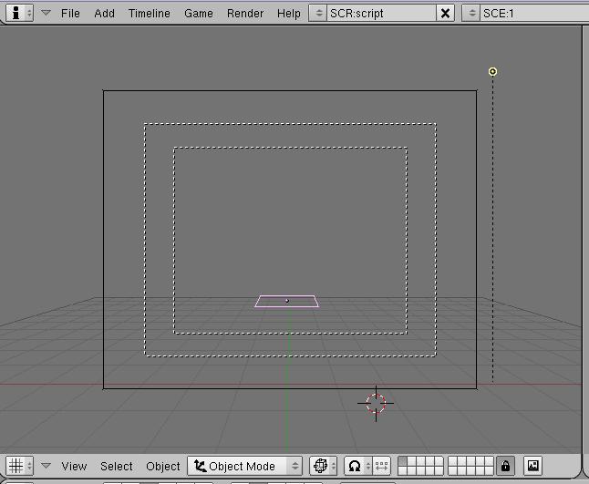Delete current screen with X button
Screen dimensions: 589x484
click(445, 13)
